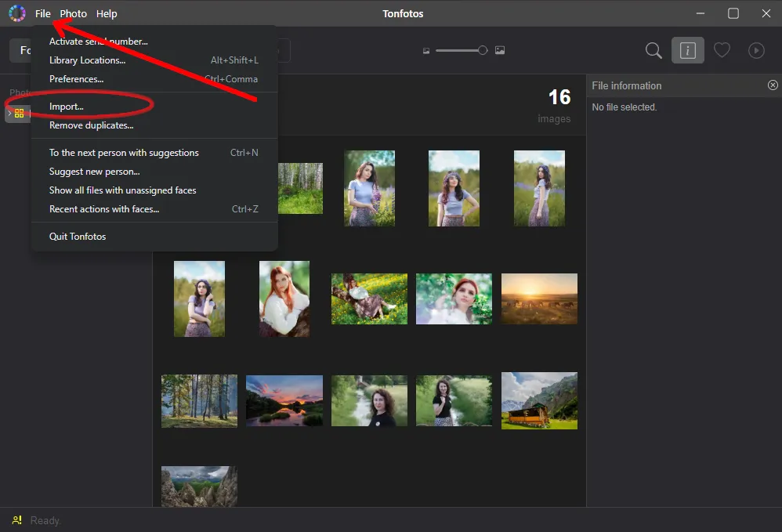The height and width of the screenshot is (532, 782).
Task: Open the Help menu
Action: (107, 13)
